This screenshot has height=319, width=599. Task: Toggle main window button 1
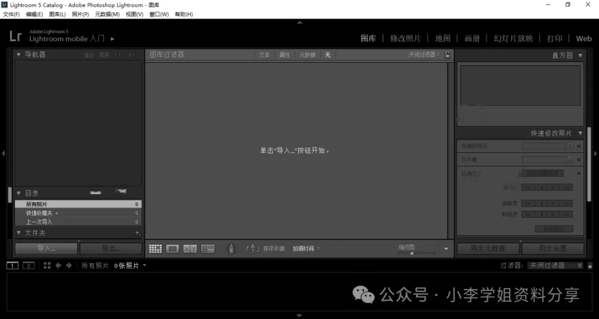pos(12,266)
